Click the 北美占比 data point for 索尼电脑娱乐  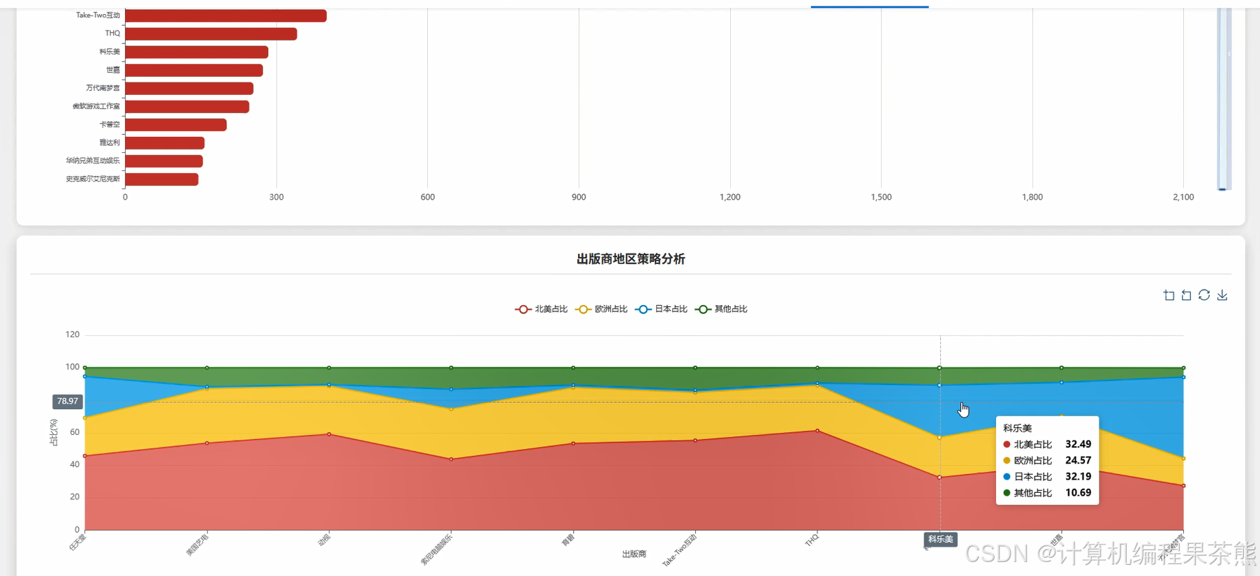451,459
